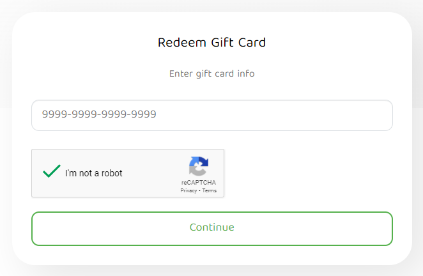423x276 pixels.
Task: Click the reCAPTCHA logo icon
Action: point(198,167)
